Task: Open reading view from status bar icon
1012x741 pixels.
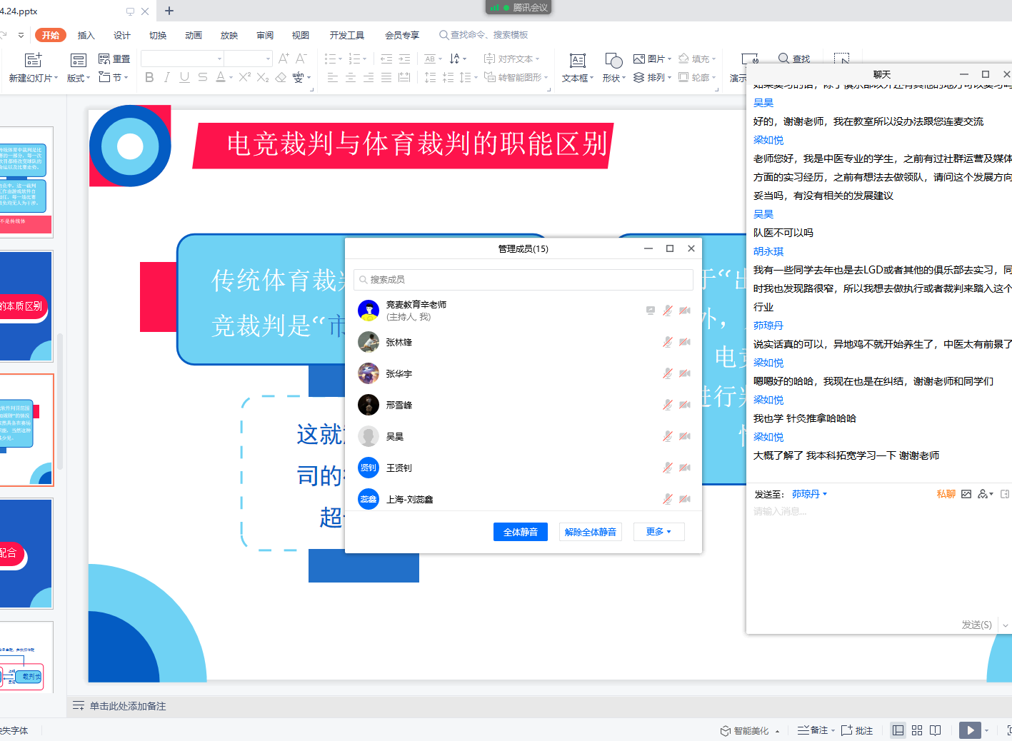Action: (936, 730)
